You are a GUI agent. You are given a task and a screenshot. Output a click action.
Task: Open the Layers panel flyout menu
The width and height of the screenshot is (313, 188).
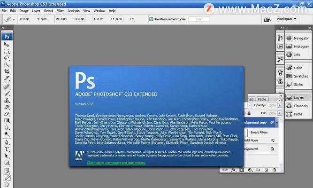pyautogui.click(x=281, y=100)
